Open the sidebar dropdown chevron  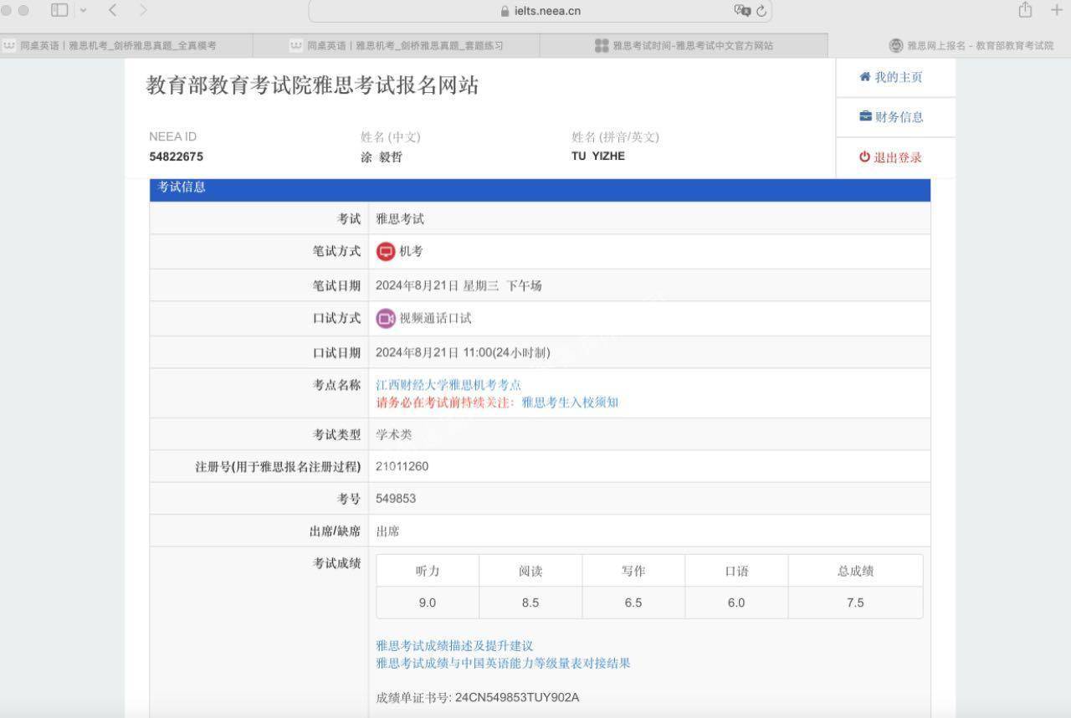click(83, 11)
